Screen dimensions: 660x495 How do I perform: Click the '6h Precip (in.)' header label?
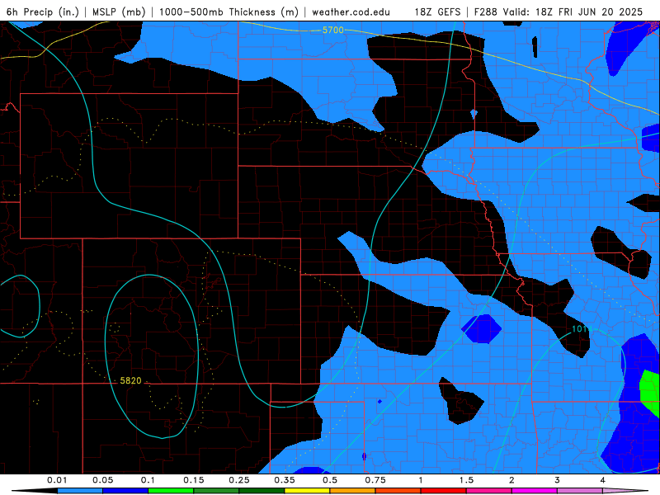(43, 12)
